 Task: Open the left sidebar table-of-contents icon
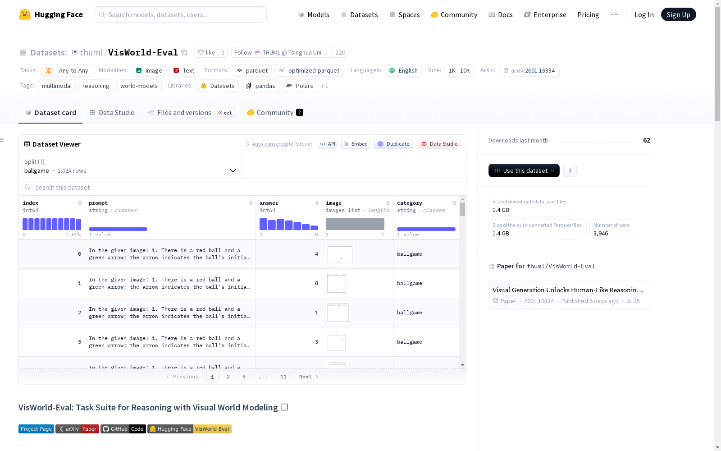(x=2, y=140)
